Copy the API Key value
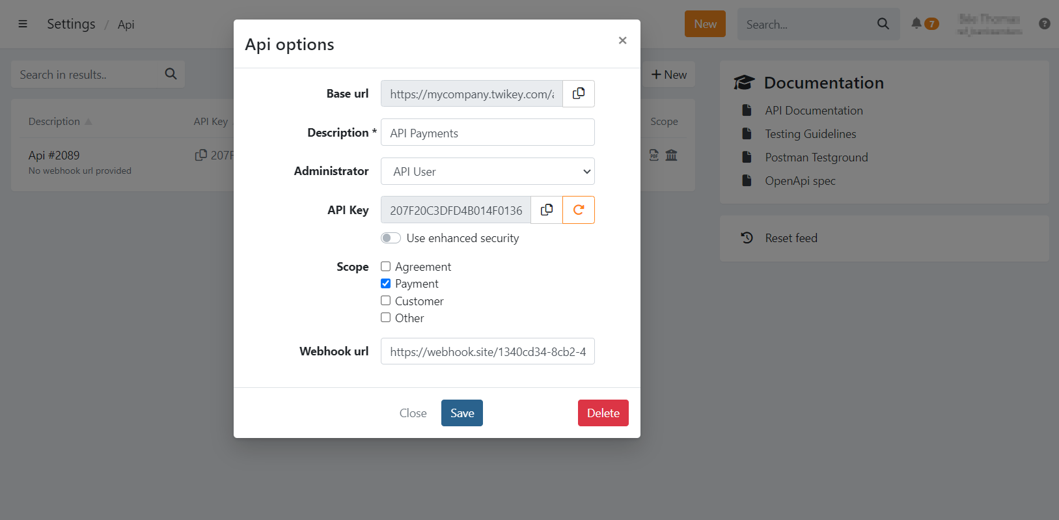 (547, 210)
